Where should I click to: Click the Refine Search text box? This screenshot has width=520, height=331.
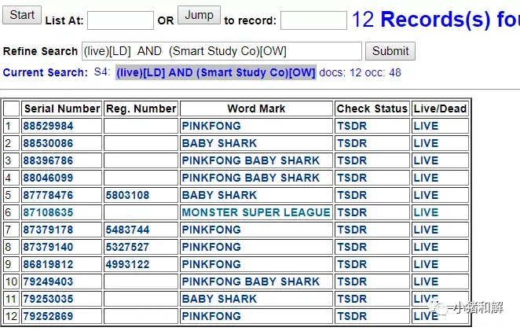(x=222, y=51)
